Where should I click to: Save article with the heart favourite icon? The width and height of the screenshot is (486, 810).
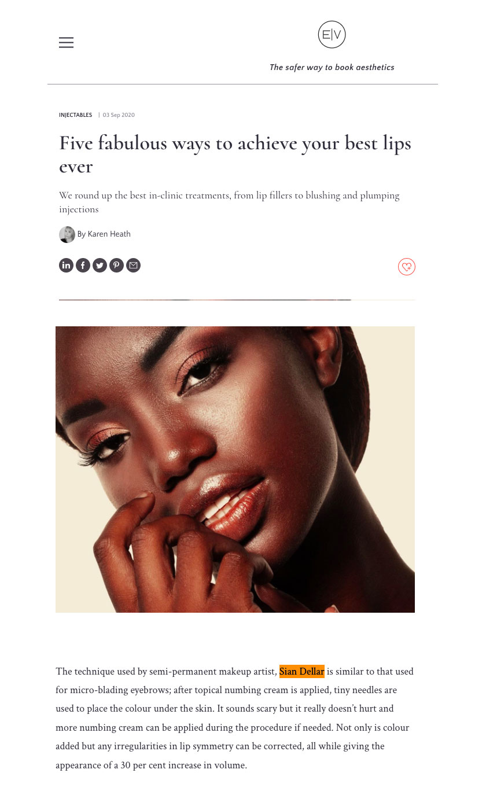407,267
